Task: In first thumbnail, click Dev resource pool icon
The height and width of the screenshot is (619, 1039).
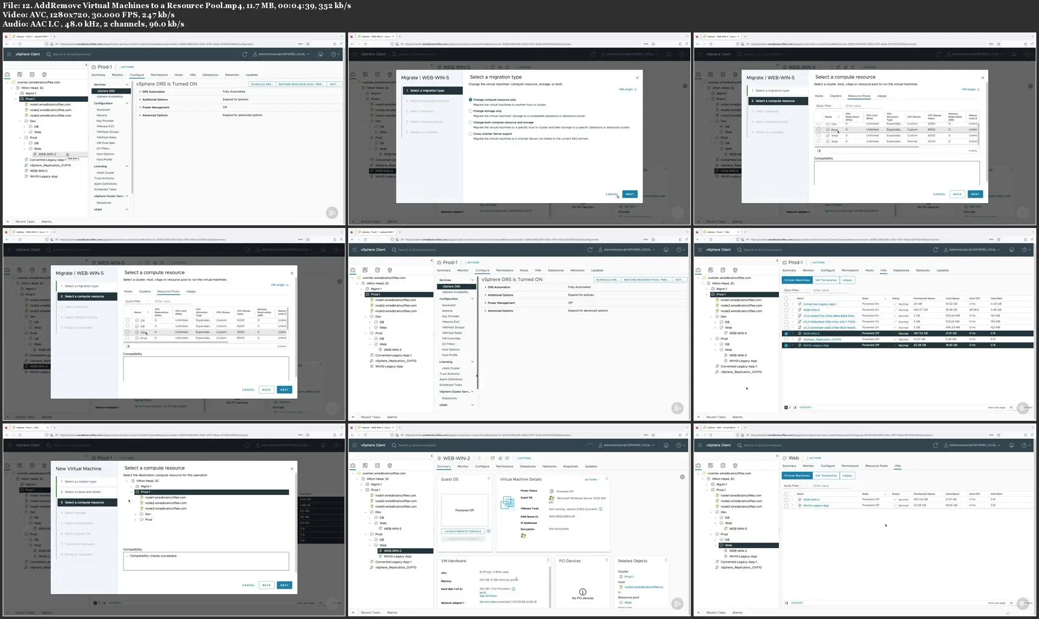Action: [27, 121]
